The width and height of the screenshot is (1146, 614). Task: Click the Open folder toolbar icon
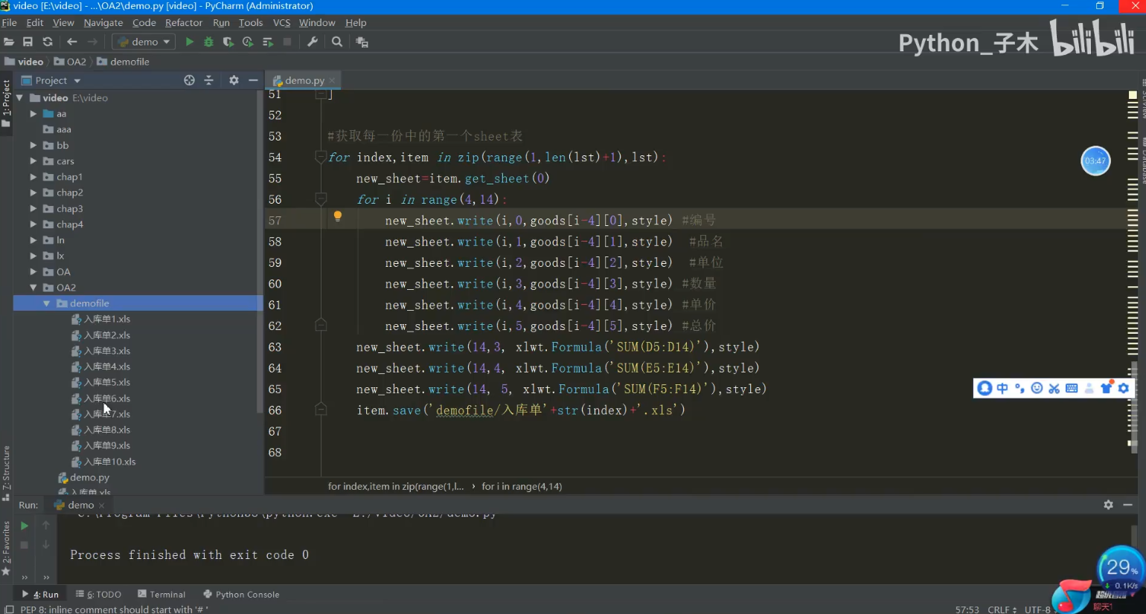coord(9,42)
